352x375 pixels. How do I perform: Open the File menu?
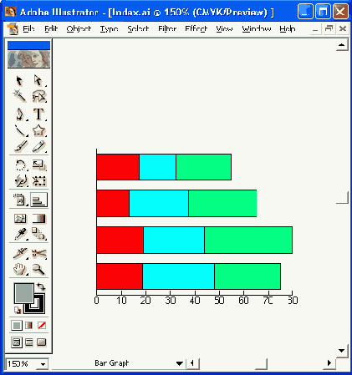[28, 28]
